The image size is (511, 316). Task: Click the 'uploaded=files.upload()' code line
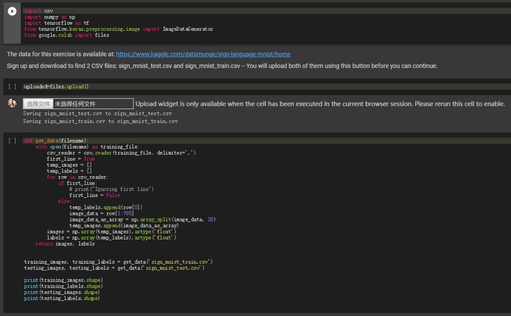tap(56, 87)
